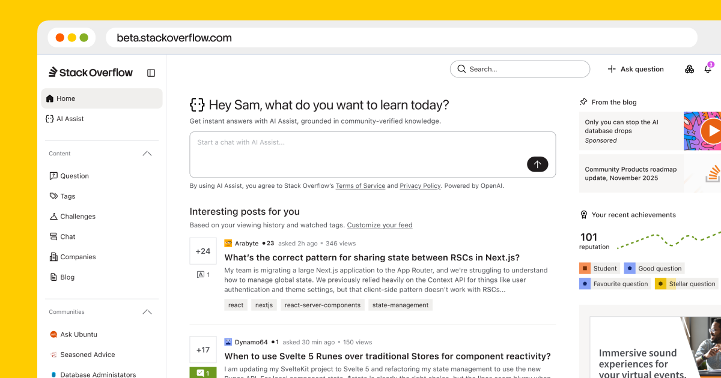Viewport: 721px width, 378px height.
Task: Click the Stack Overflow logo
Action: [x=90, y=72]
